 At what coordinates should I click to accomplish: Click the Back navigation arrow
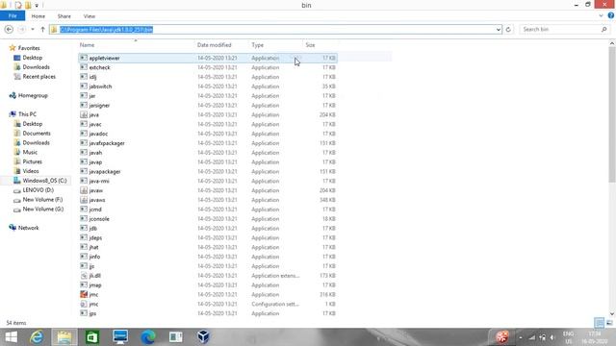pos(9,30)
